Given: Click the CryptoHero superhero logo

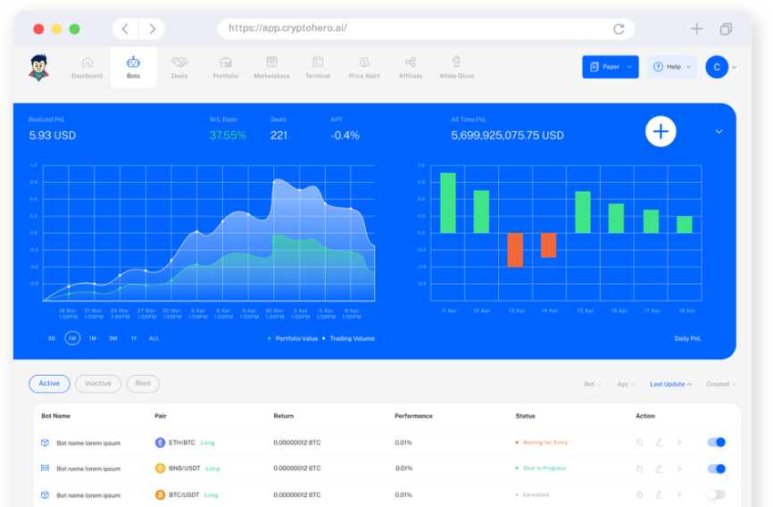Looking at the screenshot, I should coord(38,68).
